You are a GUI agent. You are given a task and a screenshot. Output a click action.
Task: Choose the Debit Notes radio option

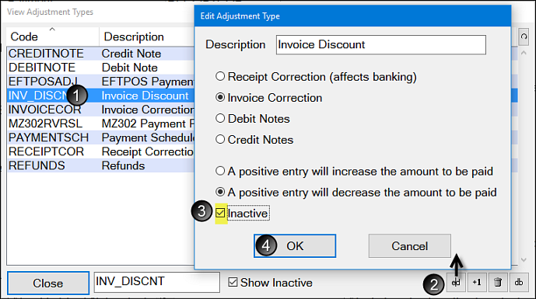220,119
